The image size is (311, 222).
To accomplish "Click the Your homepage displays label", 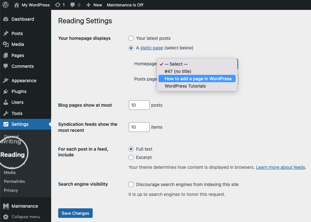I will tap(84, 38).
